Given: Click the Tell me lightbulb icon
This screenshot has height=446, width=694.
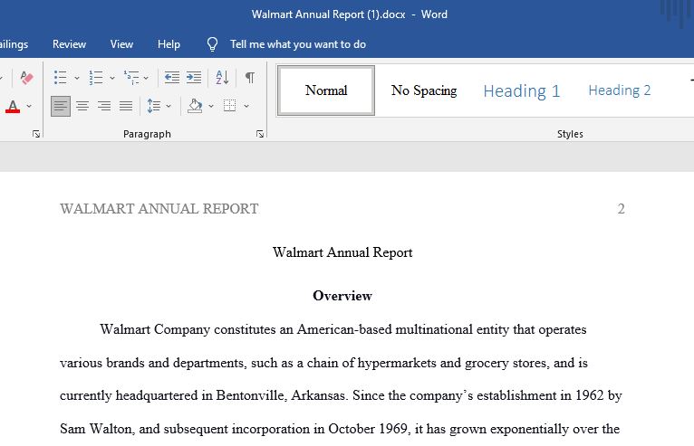Looking at the screenshot, I should (x=212, y=44).
